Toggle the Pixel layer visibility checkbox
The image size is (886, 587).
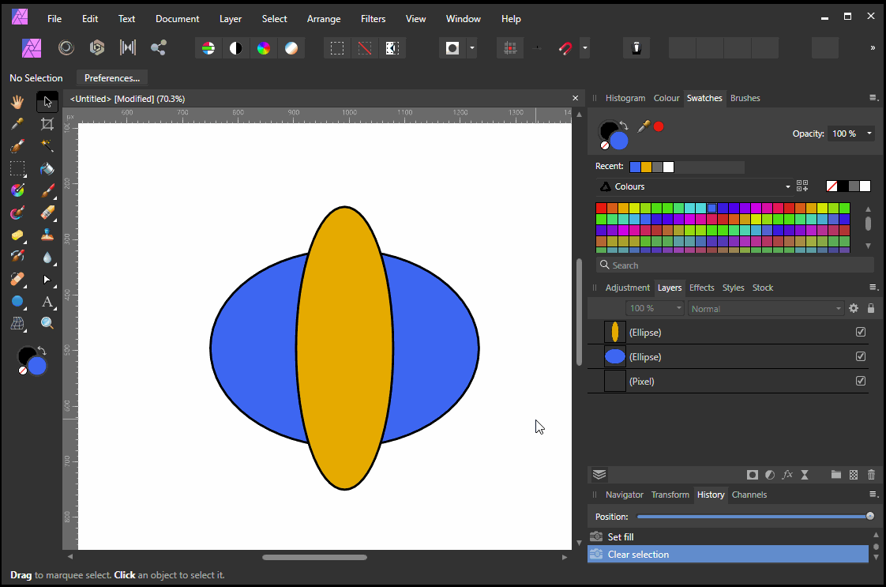pos(861,382)
